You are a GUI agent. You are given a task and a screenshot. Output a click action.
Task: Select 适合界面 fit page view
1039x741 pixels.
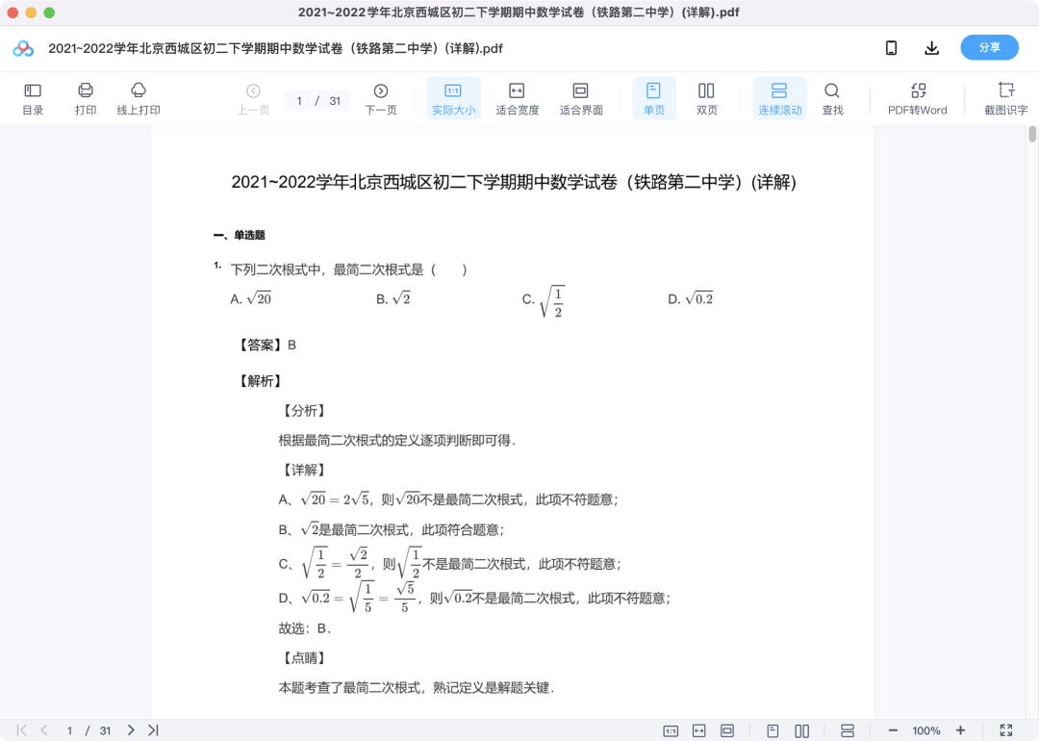click(581, 99)
